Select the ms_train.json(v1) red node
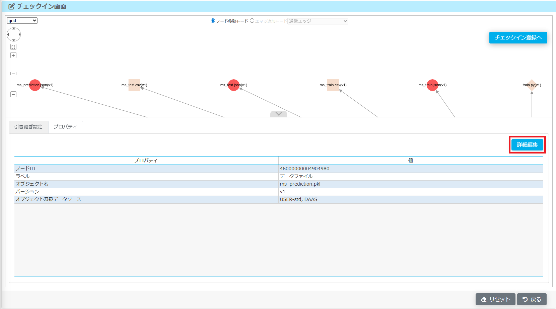 click(x=432, y=85)
